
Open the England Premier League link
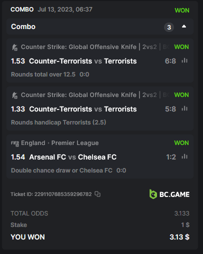click(60, 143)
